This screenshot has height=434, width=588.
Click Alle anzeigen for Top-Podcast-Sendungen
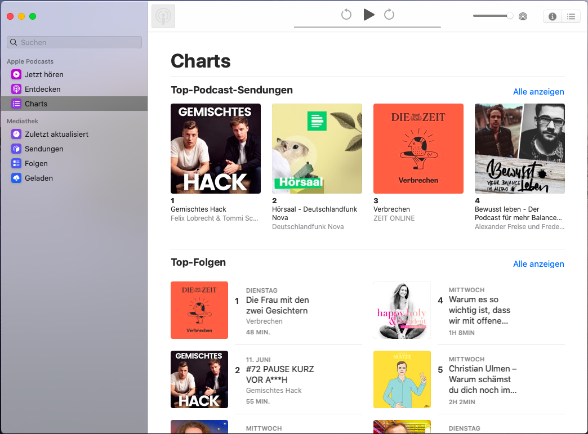tap(538, 92)
